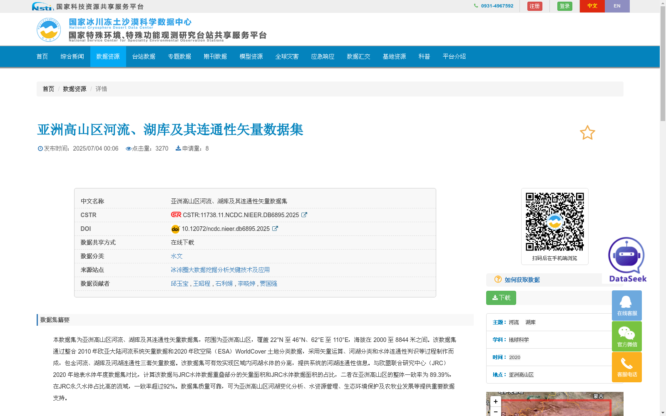The height and width of the screenshot is (416, 666).
Task: Click the yellow doi badge icon
Action: (x=175, y=229)
